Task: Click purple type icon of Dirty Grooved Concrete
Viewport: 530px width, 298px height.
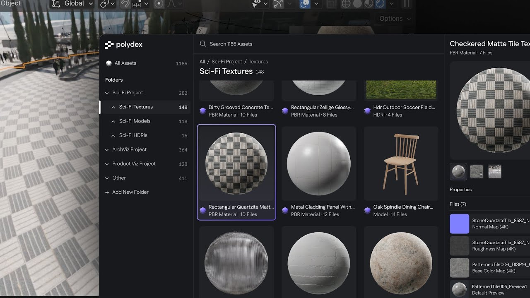Action: point(203,111)
